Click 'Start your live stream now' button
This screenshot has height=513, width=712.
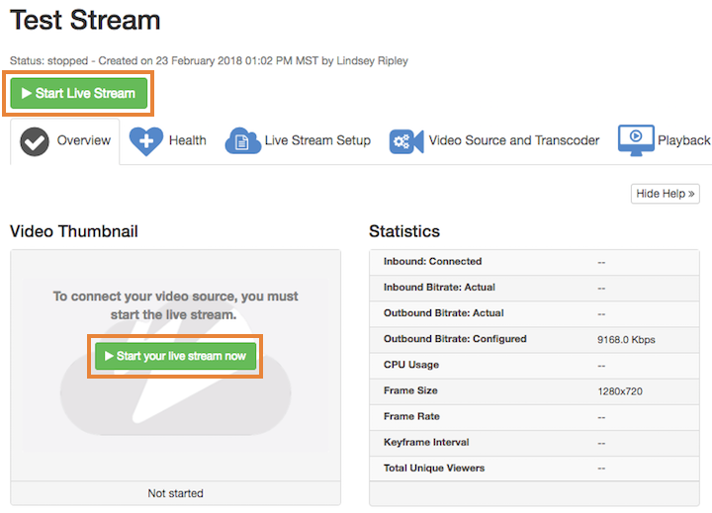176,357
